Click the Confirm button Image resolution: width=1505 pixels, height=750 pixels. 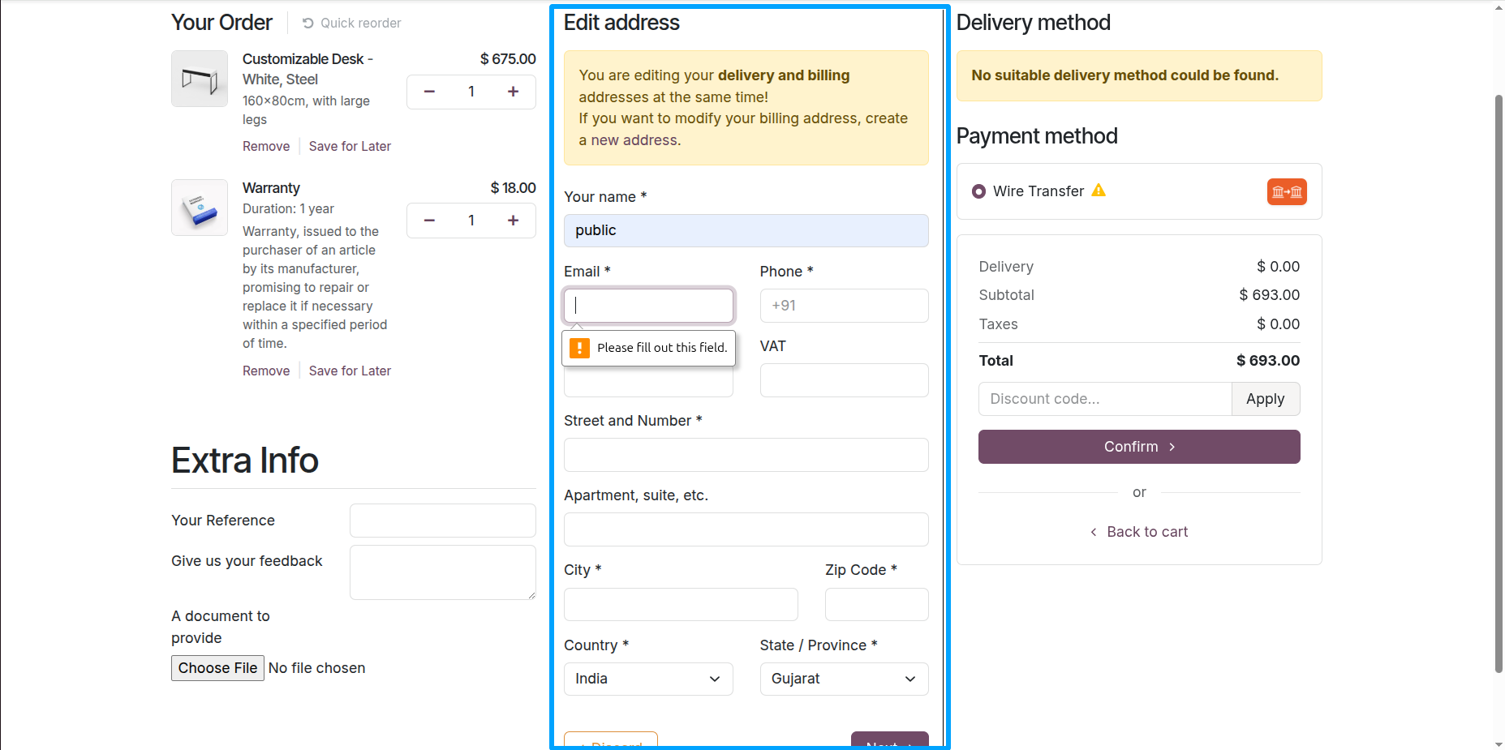pyautogui.click(x=1139, y=447)
